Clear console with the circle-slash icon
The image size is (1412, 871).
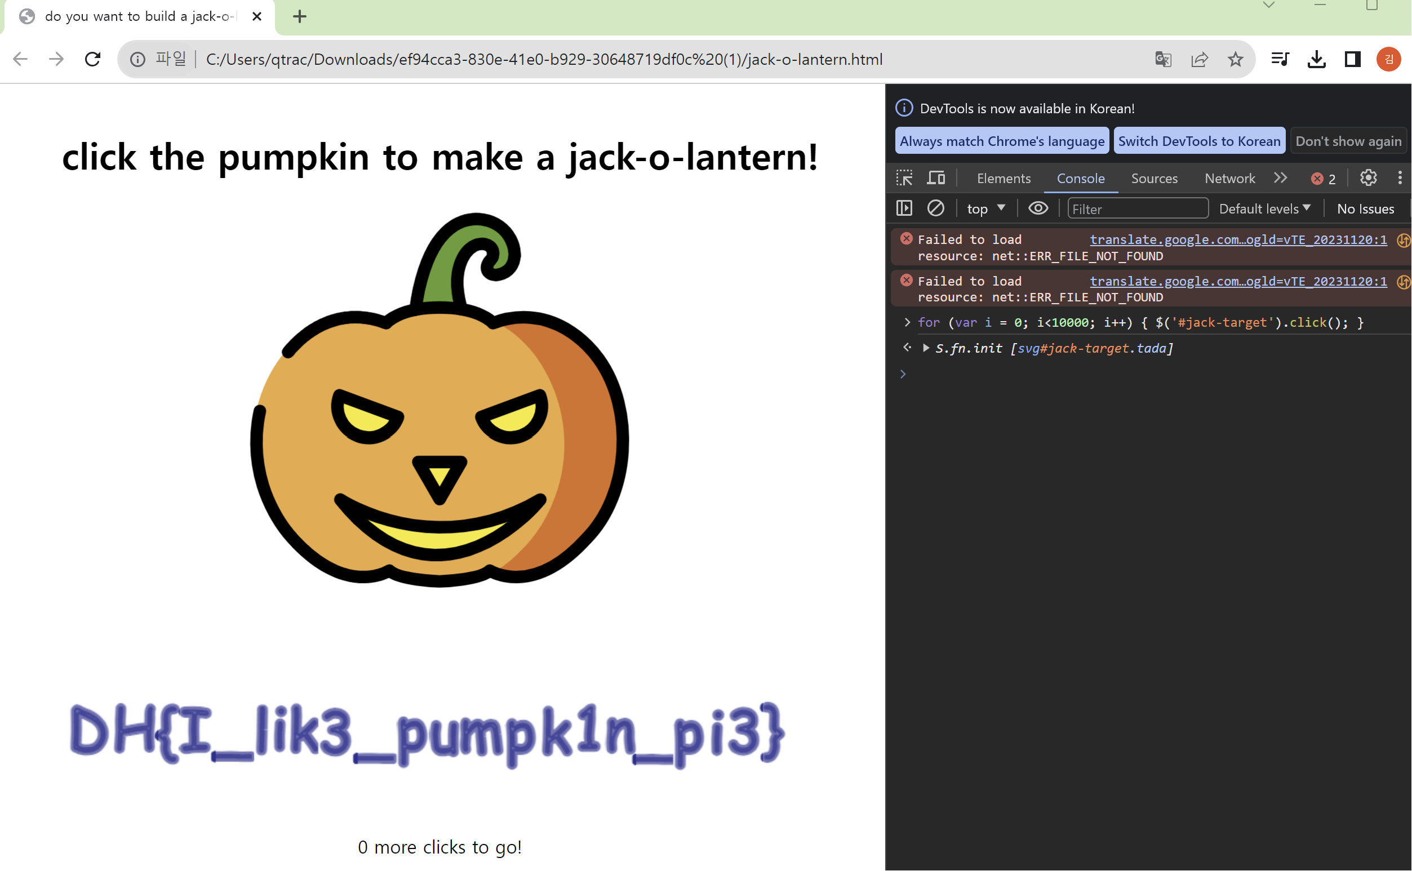point(935,208)
